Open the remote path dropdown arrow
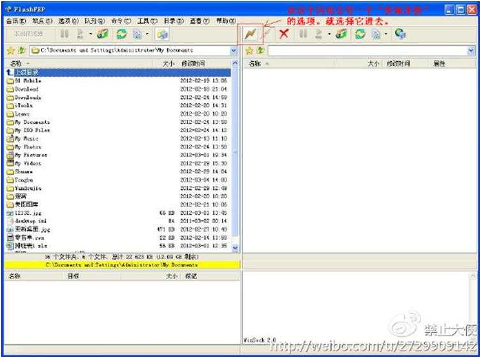 (x=471, y=50)
